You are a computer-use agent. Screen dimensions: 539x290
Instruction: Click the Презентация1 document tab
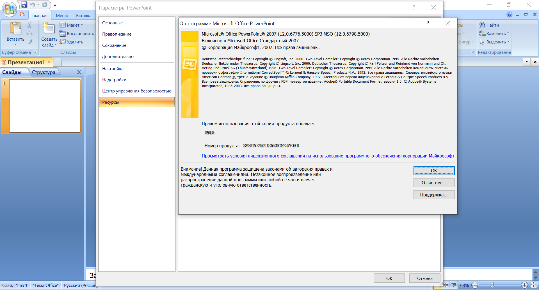[26, 62]
